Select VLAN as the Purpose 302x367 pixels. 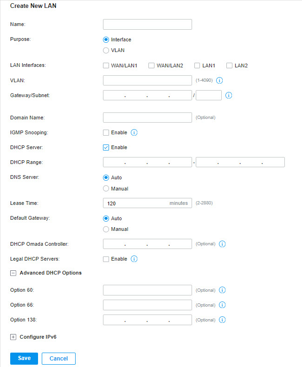point(106,50)
